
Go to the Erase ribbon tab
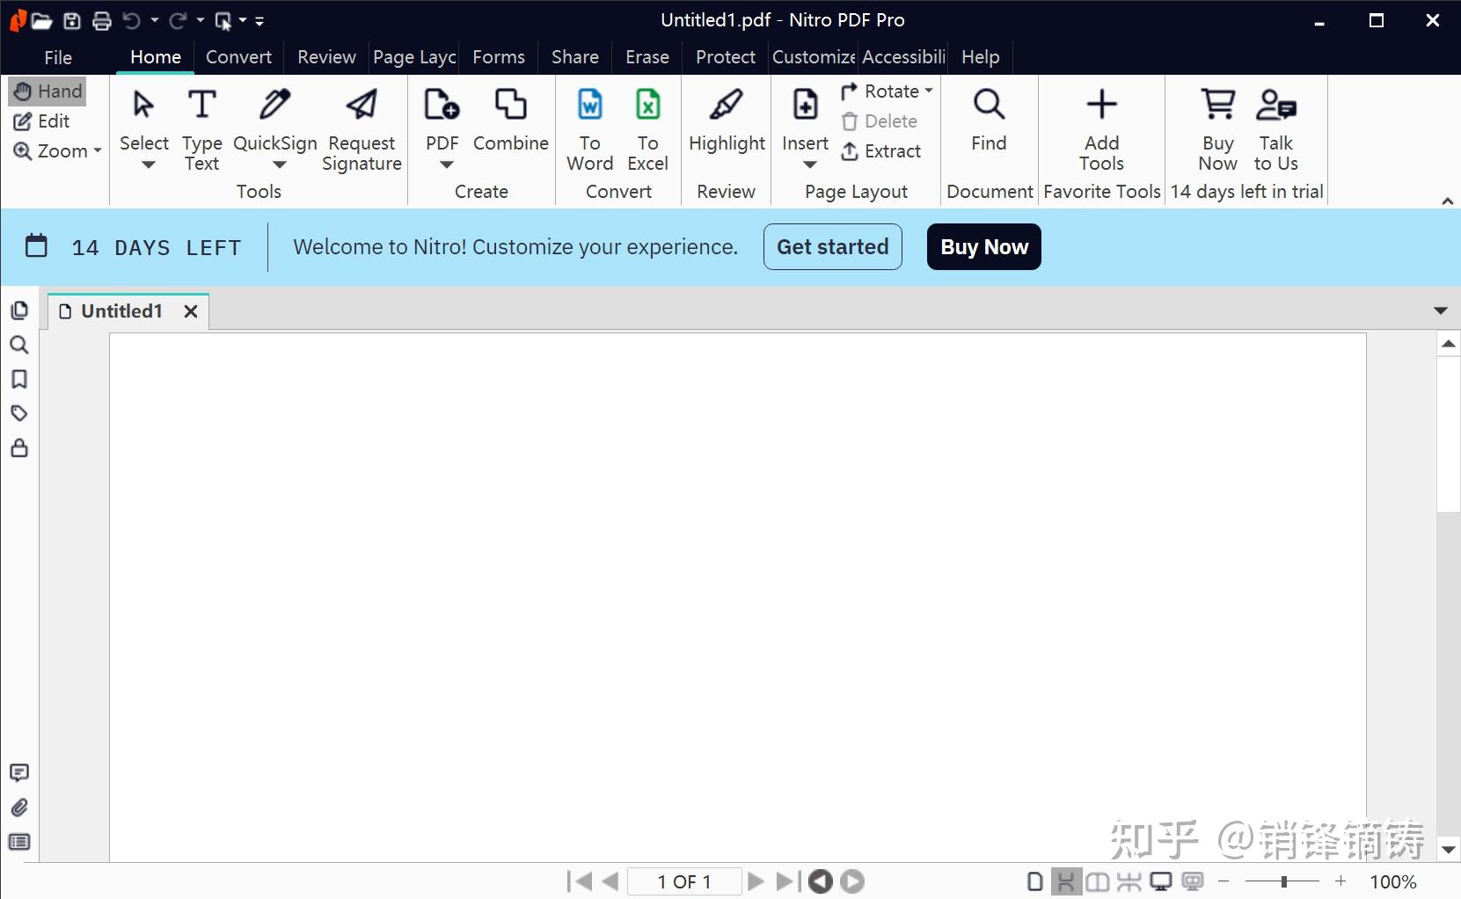coord(647,57)
